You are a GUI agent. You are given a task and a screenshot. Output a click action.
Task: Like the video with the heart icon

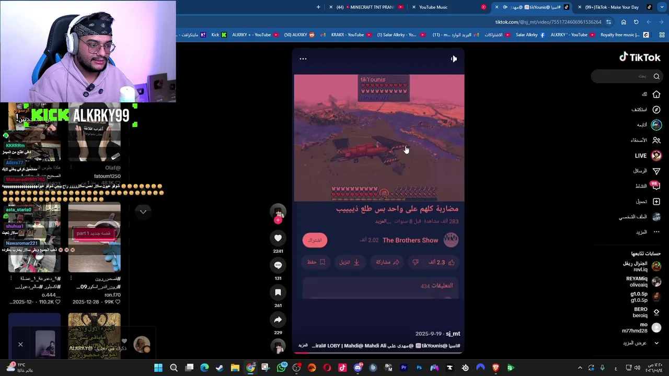278,238
